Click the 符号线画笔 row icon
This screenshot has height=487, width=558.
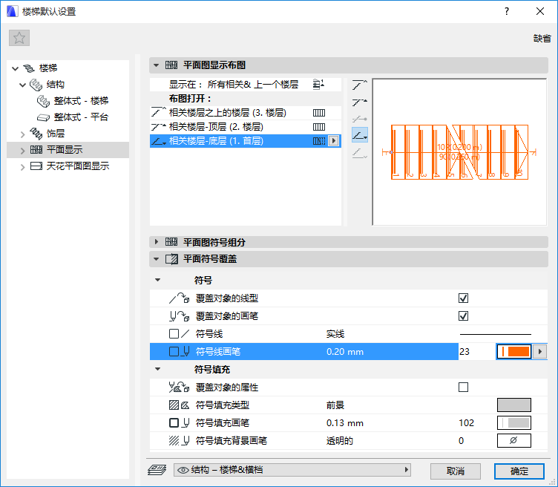[x=179, y=351]
